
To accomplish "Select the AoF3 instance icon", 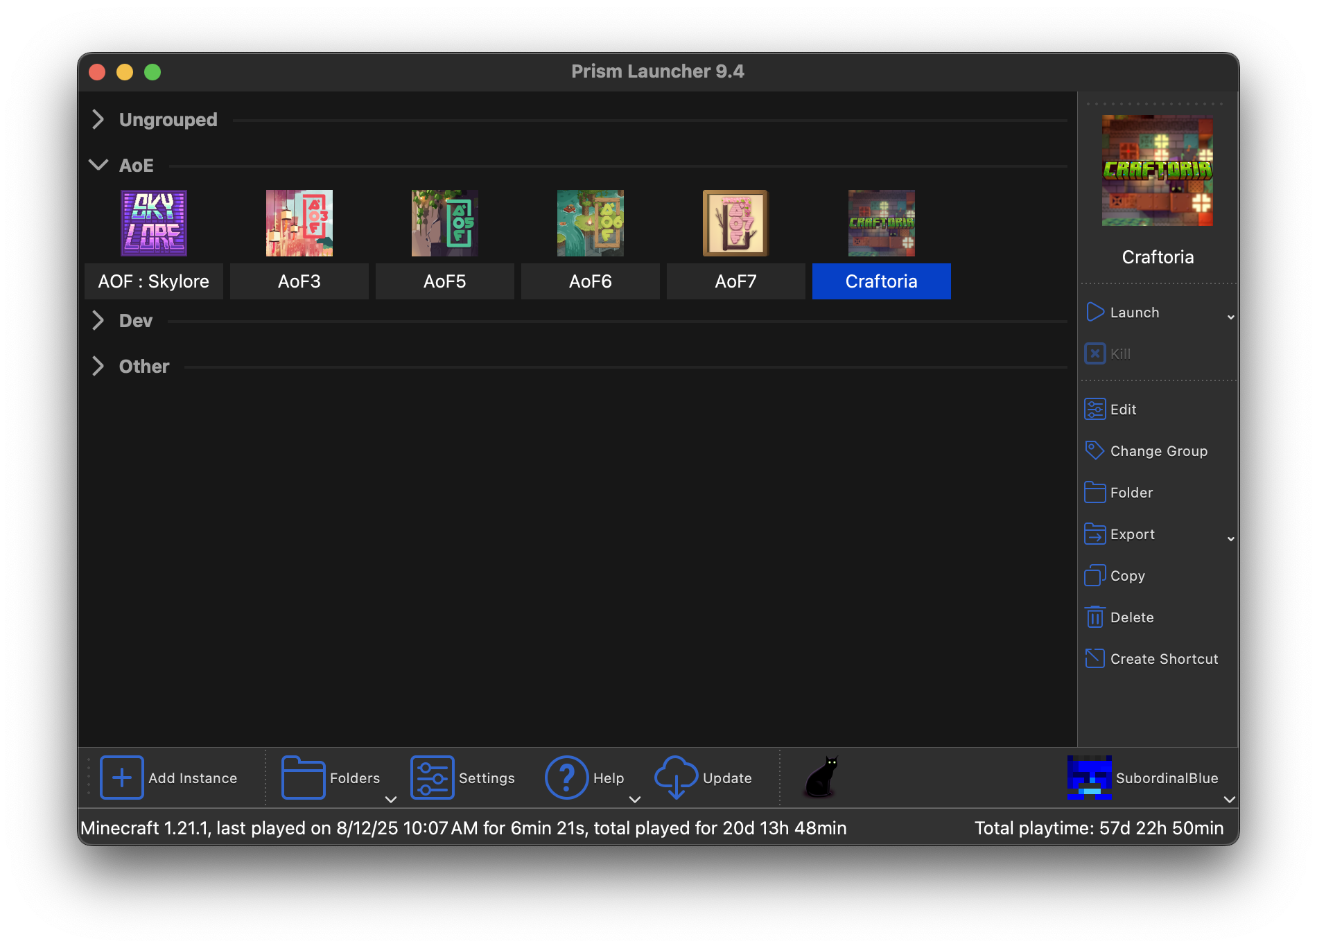I will coord(299,223).
